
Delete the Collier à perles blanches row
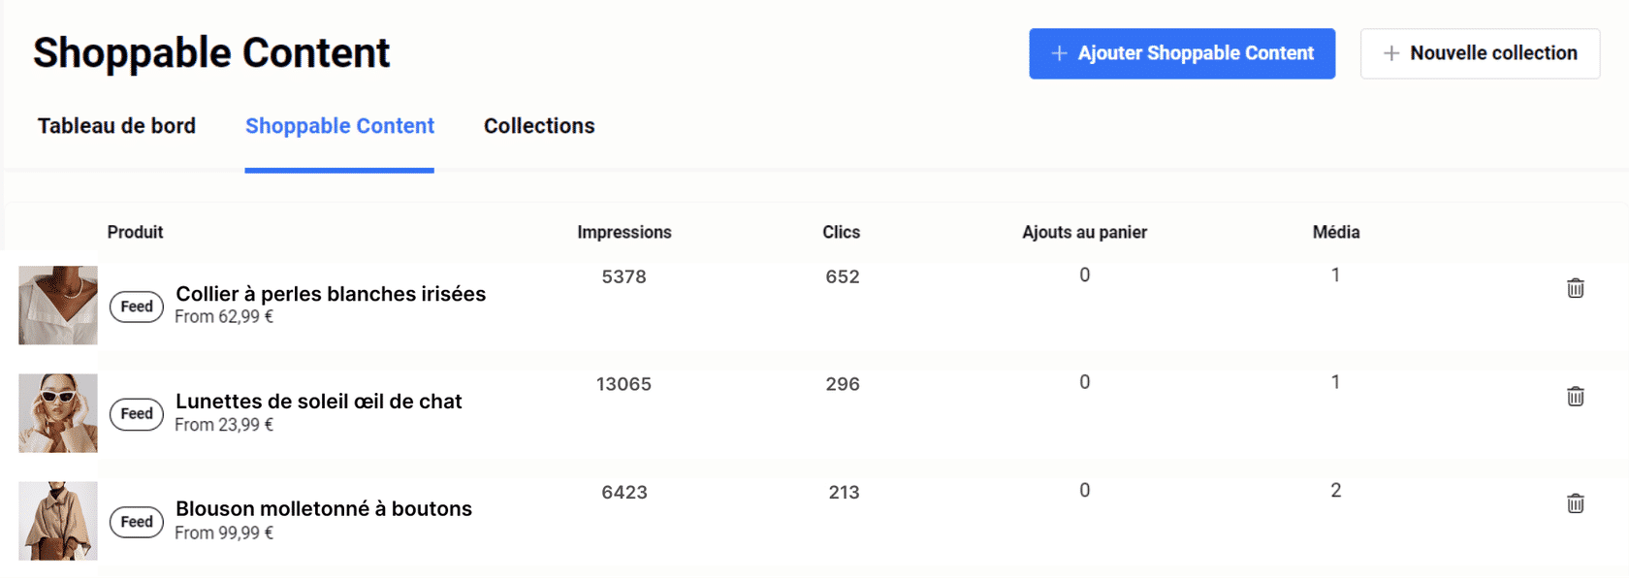(x=1575, y=288)
